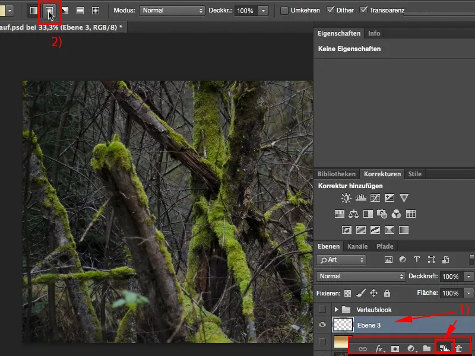Select the radial gradient style
This screenshot has height=356, width=475.
pos(50,11)
